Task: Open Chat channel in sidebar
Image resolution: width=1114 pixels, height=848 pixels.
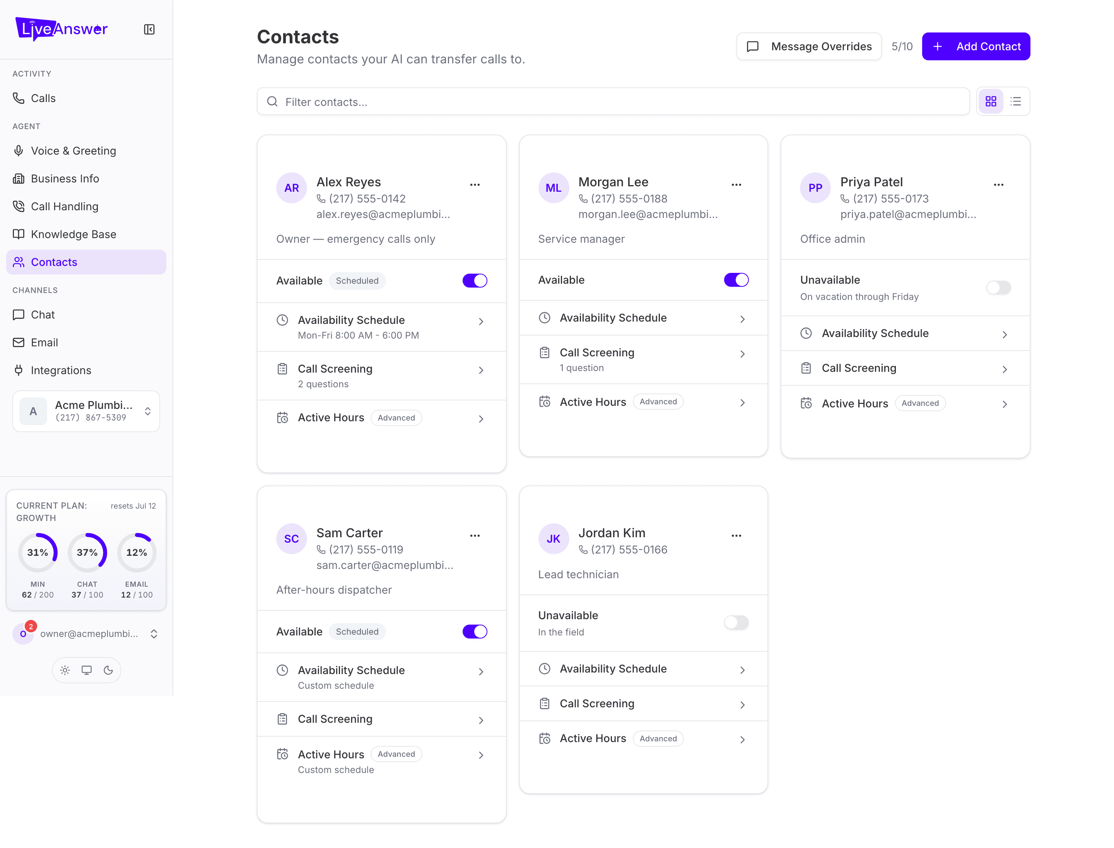Action: coord(86,315)
